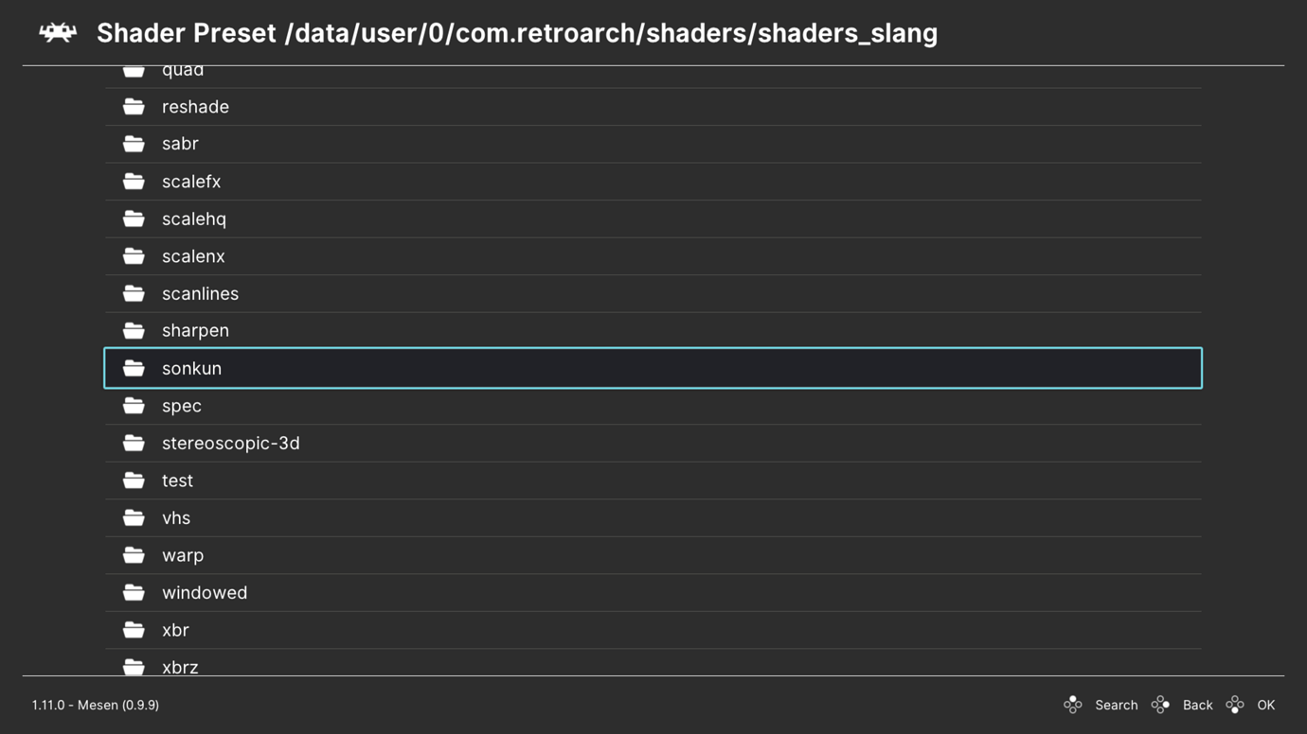Click the Search gamepad button icon
The height and width of the screenshot is (734, 1307).
(1072, 705)
